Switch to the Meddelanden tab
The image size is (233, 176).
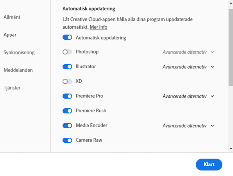pyautogui.click(x=18, y=70)
